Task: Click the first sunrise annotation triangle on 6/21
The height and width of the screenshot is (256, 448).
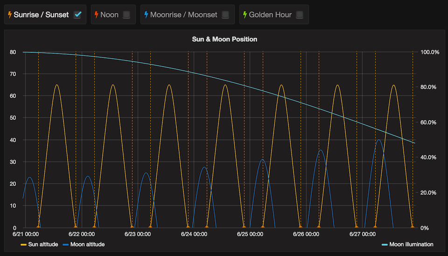Action: coord(38,226)
